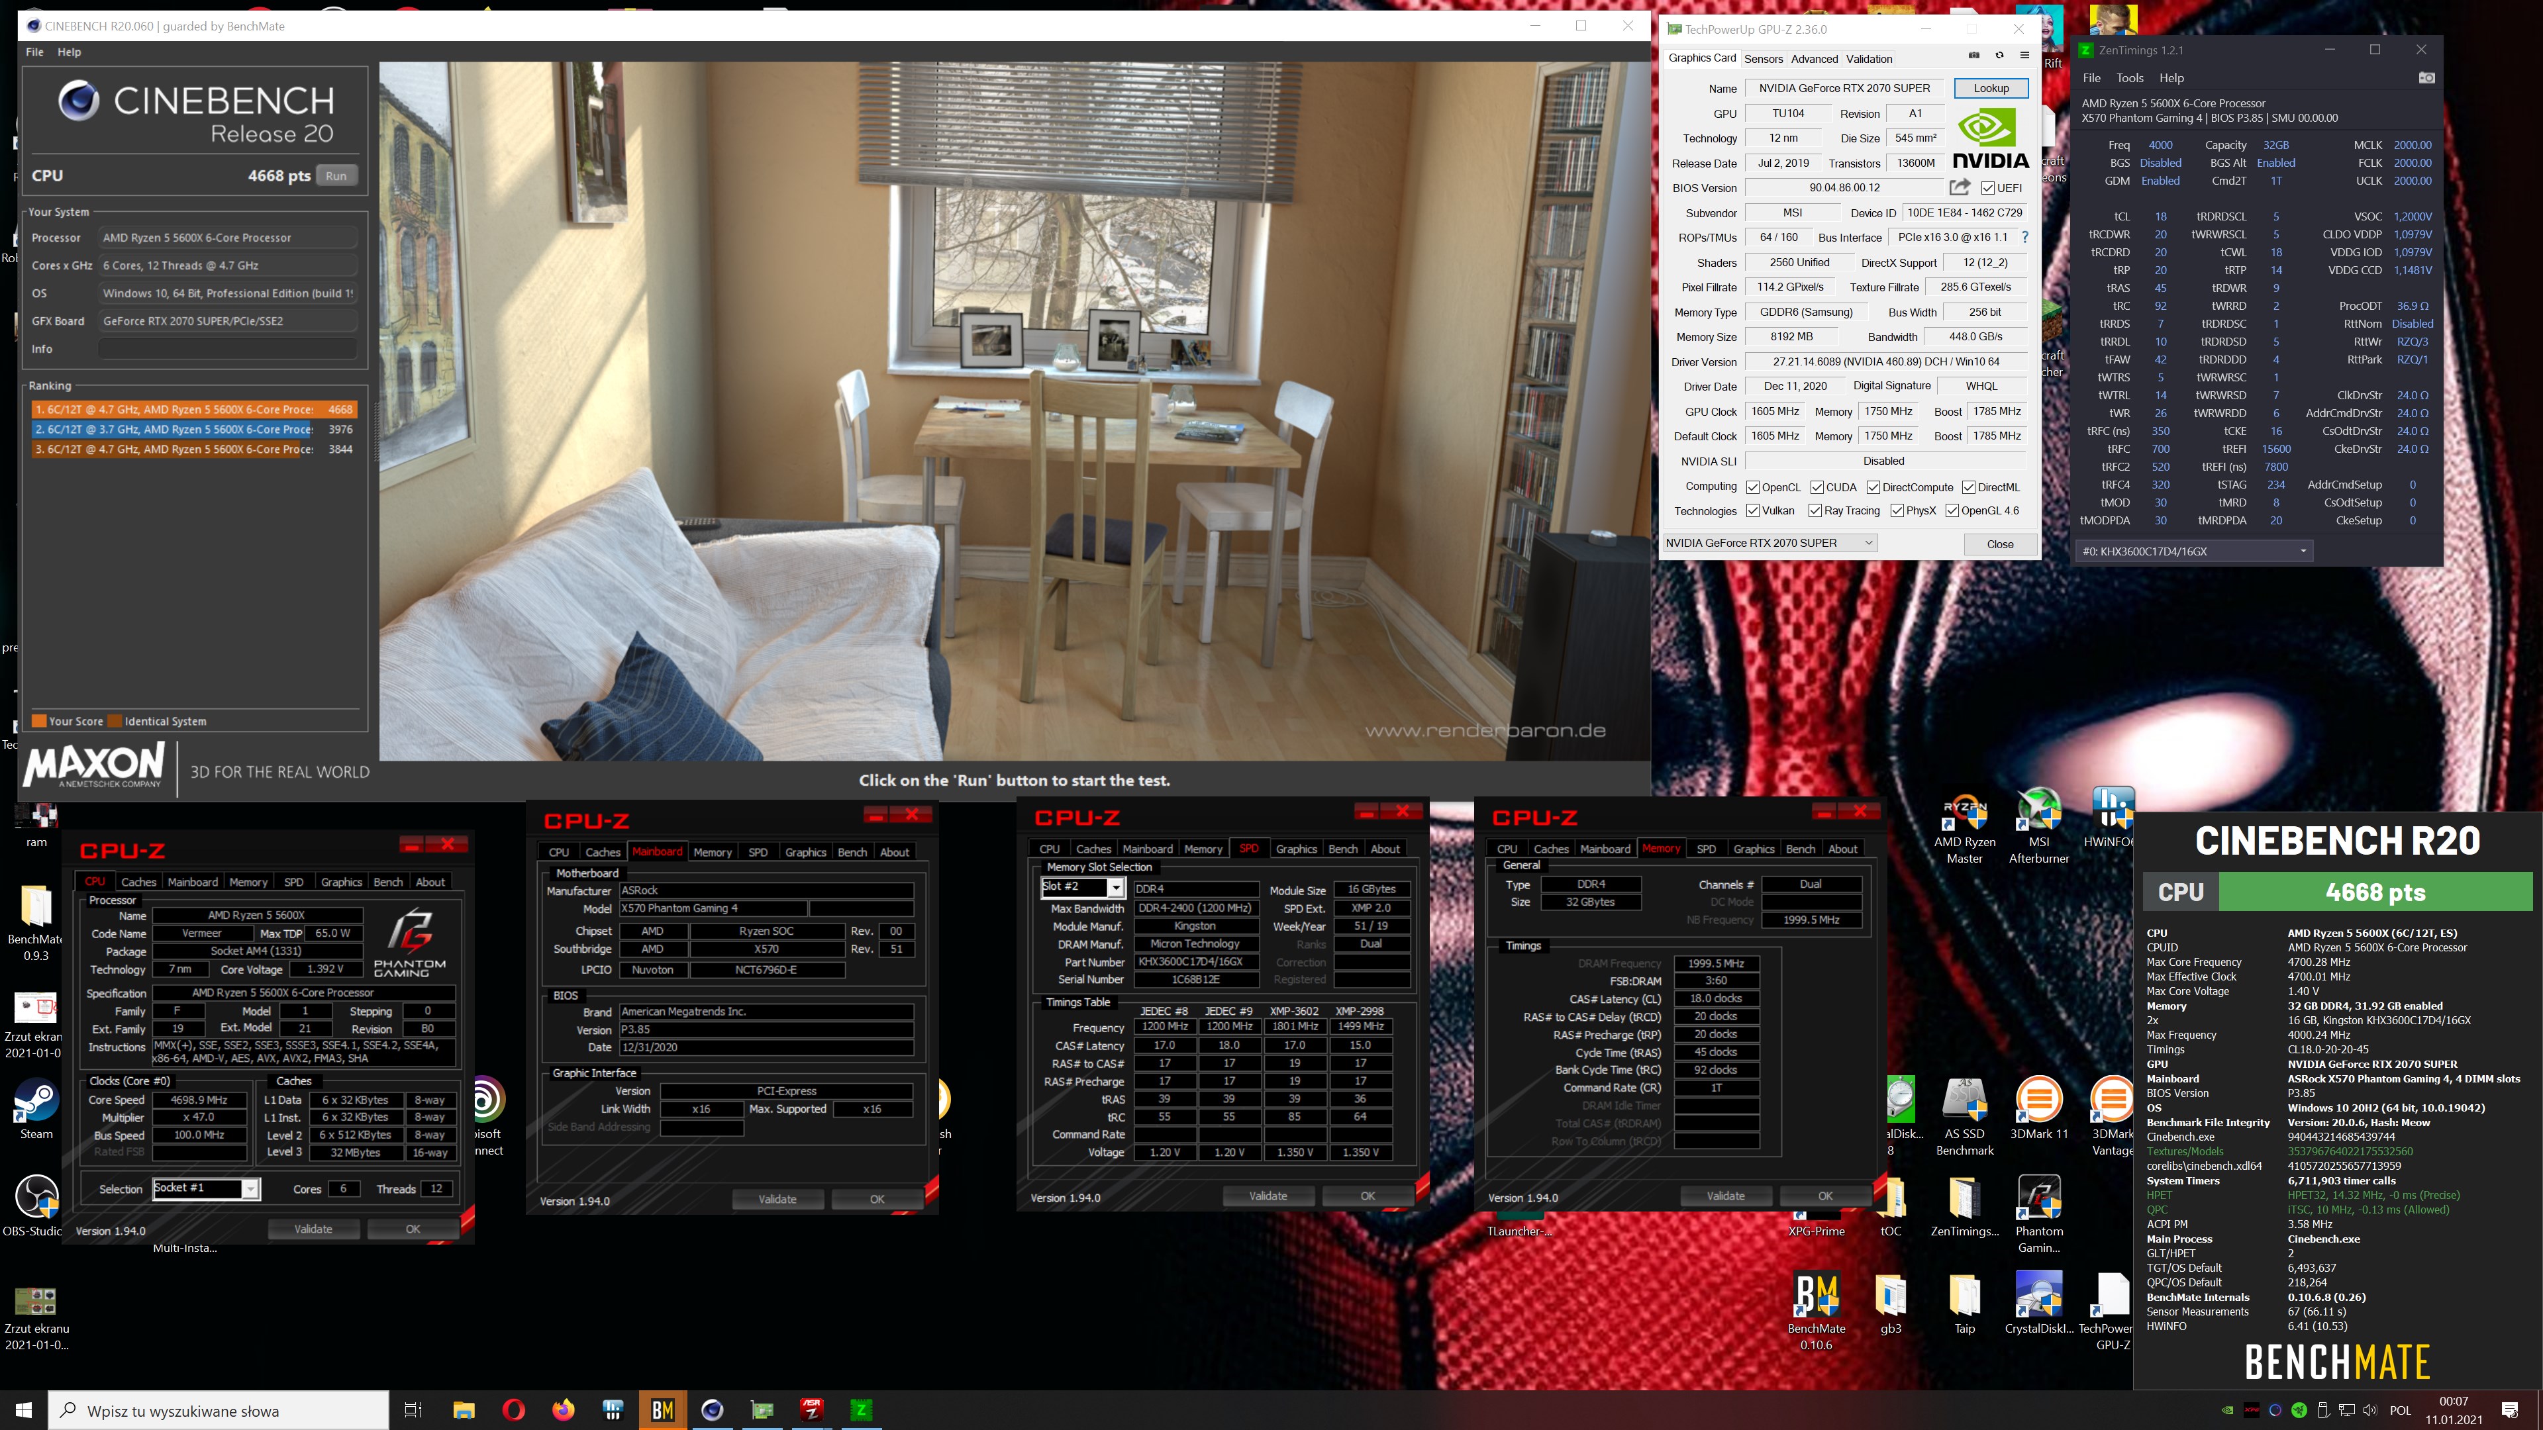Click OK in CPU-Z SPD window
Screen dimensions: 2543x1430
pyautogui.click(x=1368, y=1196)
